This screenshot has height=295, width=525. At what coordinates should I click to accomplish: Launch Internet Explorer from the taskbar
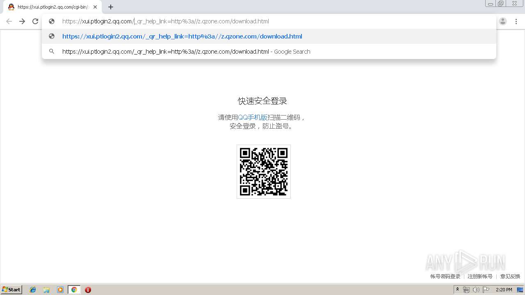[x=33, y=290]
